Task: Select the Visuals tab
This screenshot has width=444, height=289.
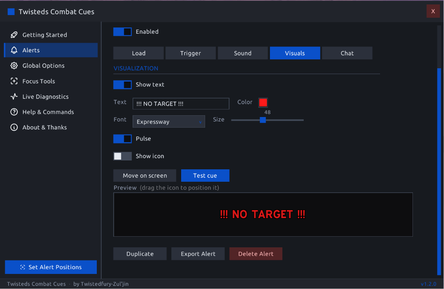Action: tap(295, 53)
